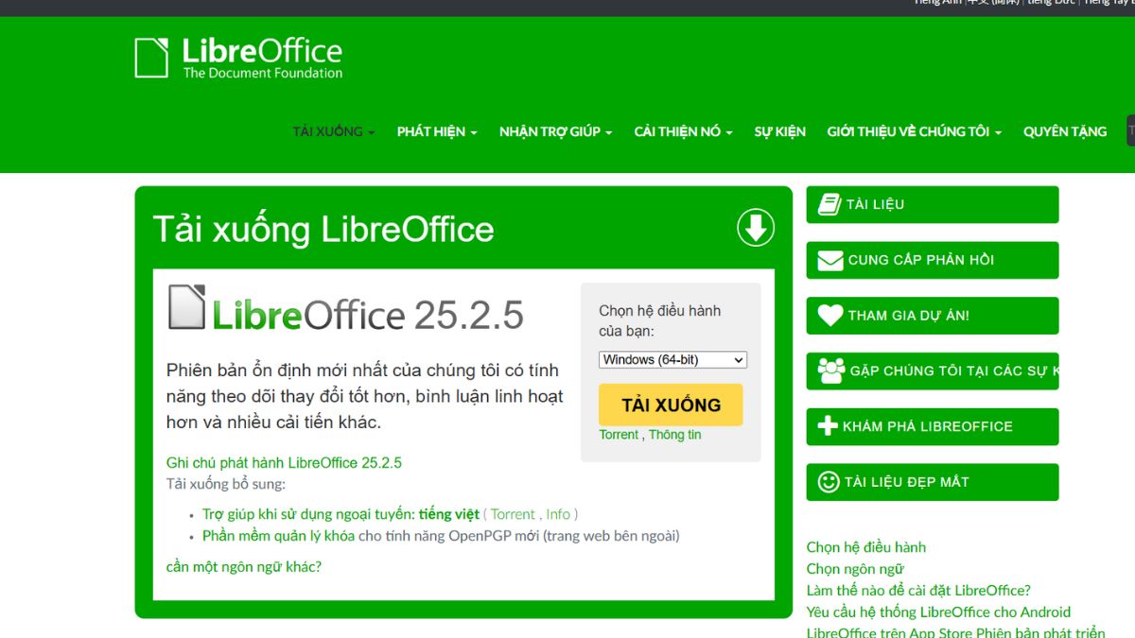Open the TẢI XUỐNG navigation menu

coord(334,131)
